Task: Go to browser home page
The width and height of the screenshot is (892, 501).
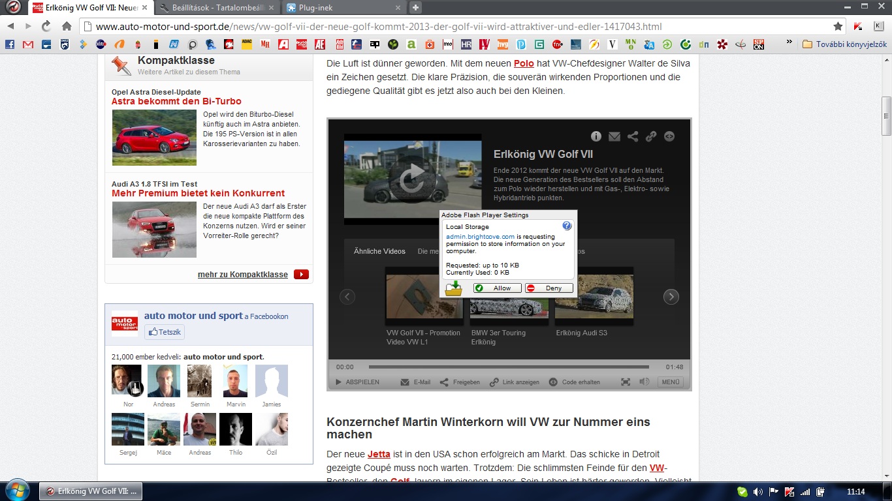Action: point(66,27)
